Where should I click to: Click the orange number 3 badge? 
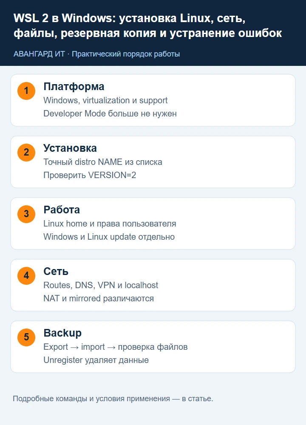click(x=26, y=214)
